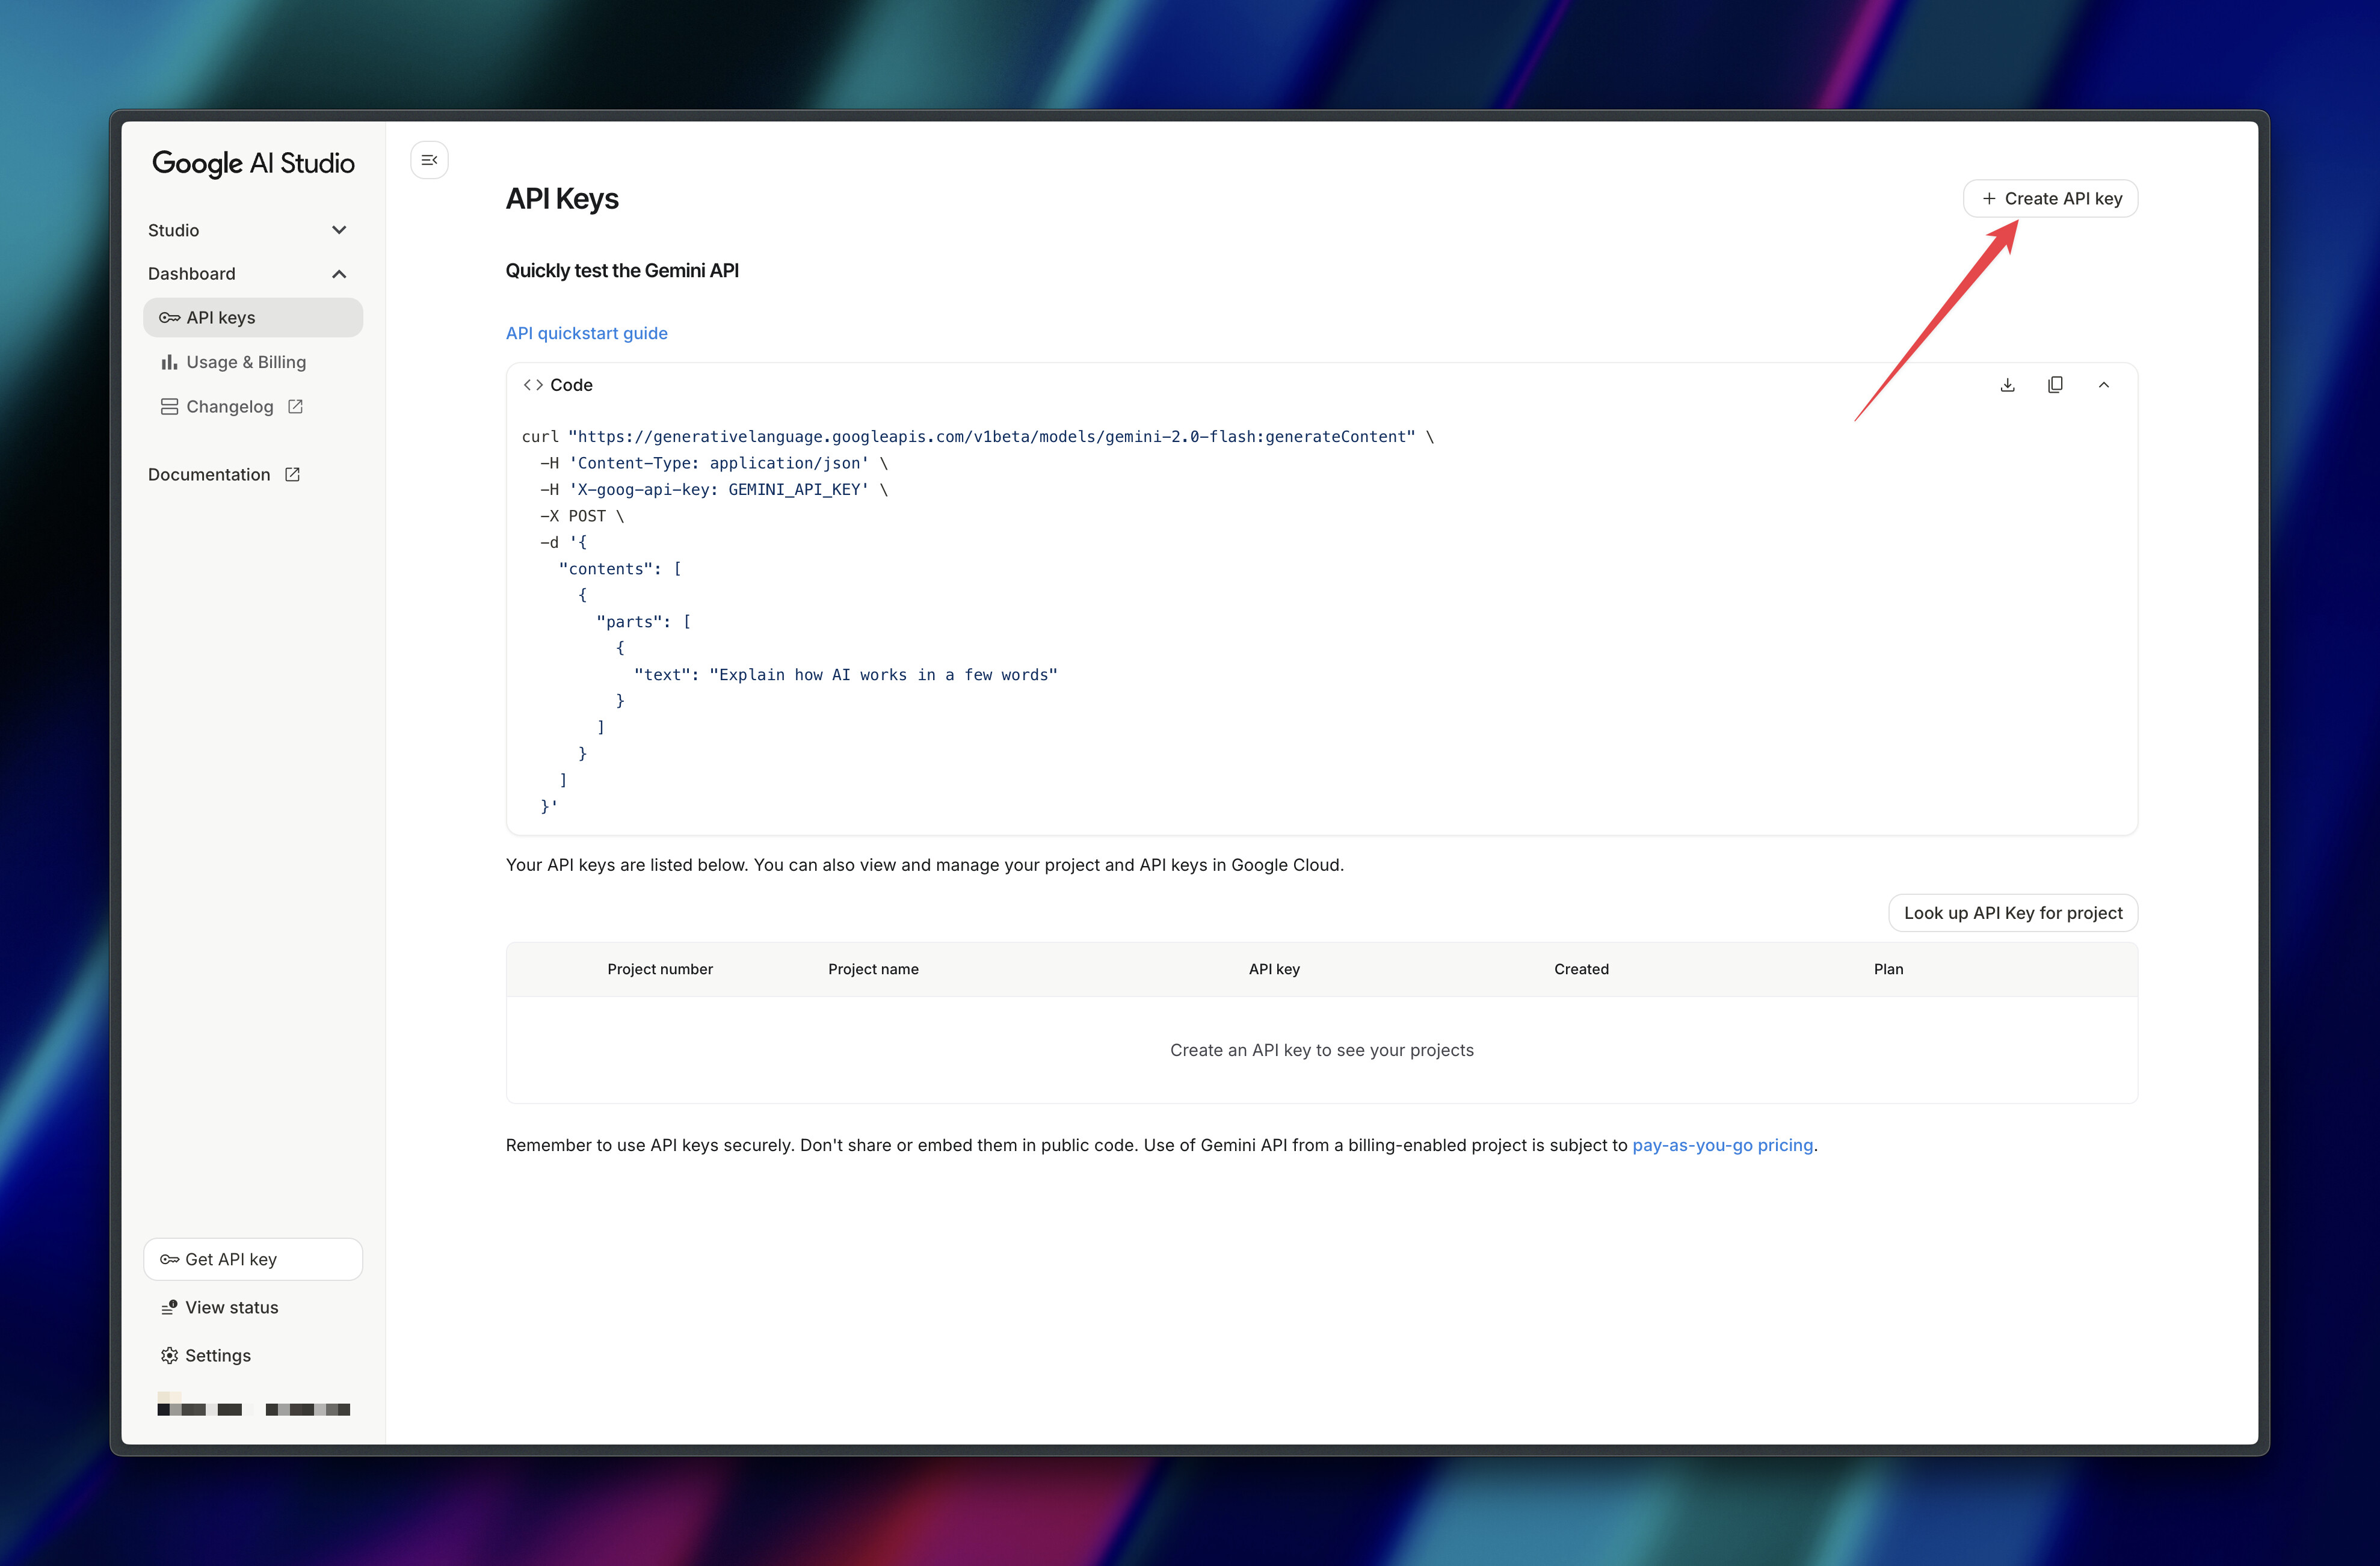Collapse the Code panel chevron

[2103, 385]
